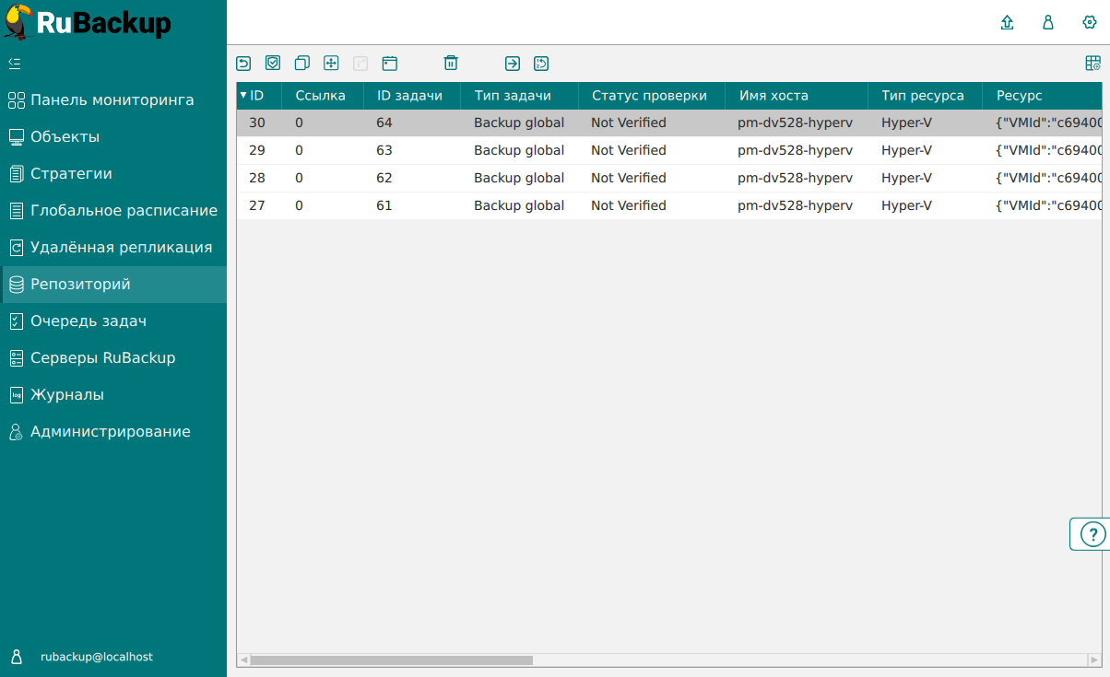Click the right-arrow go-to-task icon
The width and height of the screenshot is (1110, 677).
pos(513,64)
